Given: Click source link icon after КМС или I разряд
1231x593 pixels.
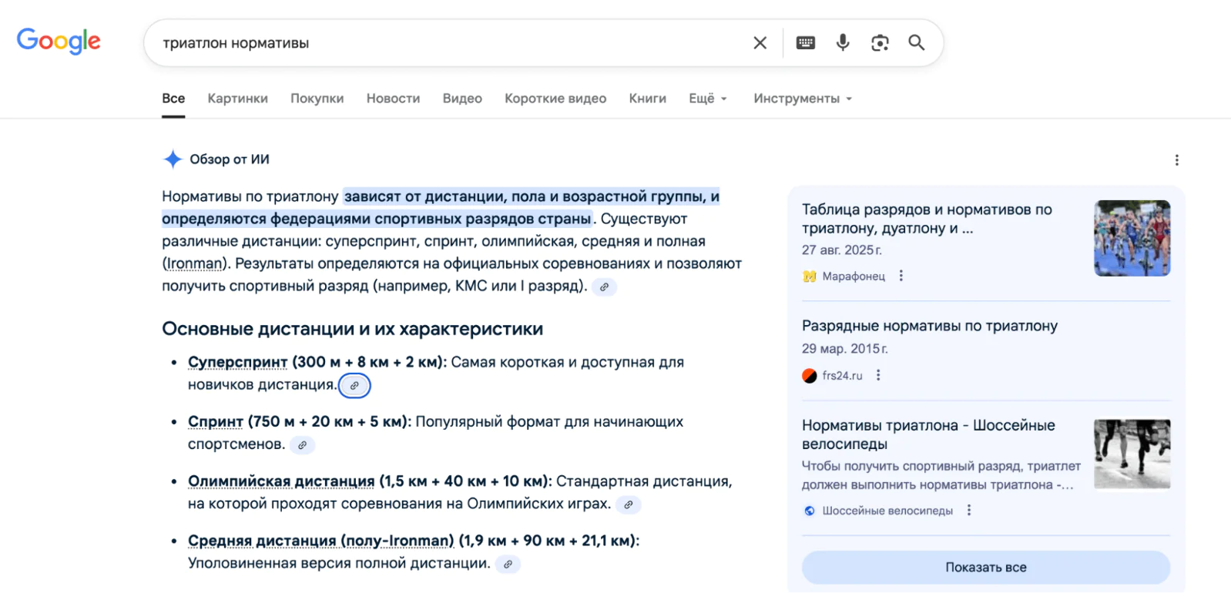Looking at the screenshot, I should [605, 287].
